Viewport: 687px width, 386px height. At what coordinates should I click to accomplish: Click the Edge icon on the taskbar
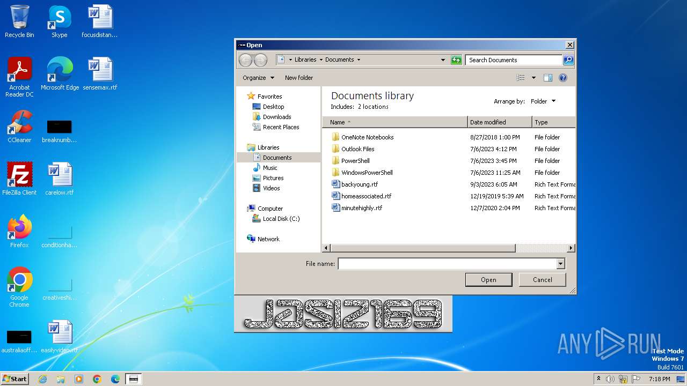pyautogui.click(x=115, y=379)
